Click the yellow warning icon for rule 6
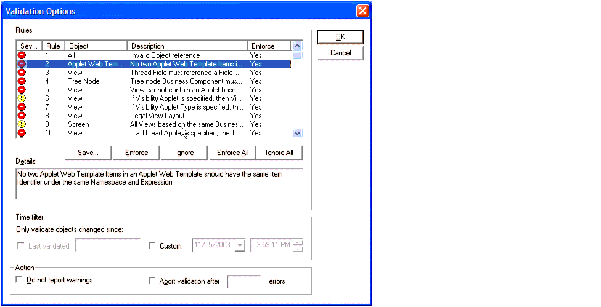601x307 pixels. tap(22, 98)
